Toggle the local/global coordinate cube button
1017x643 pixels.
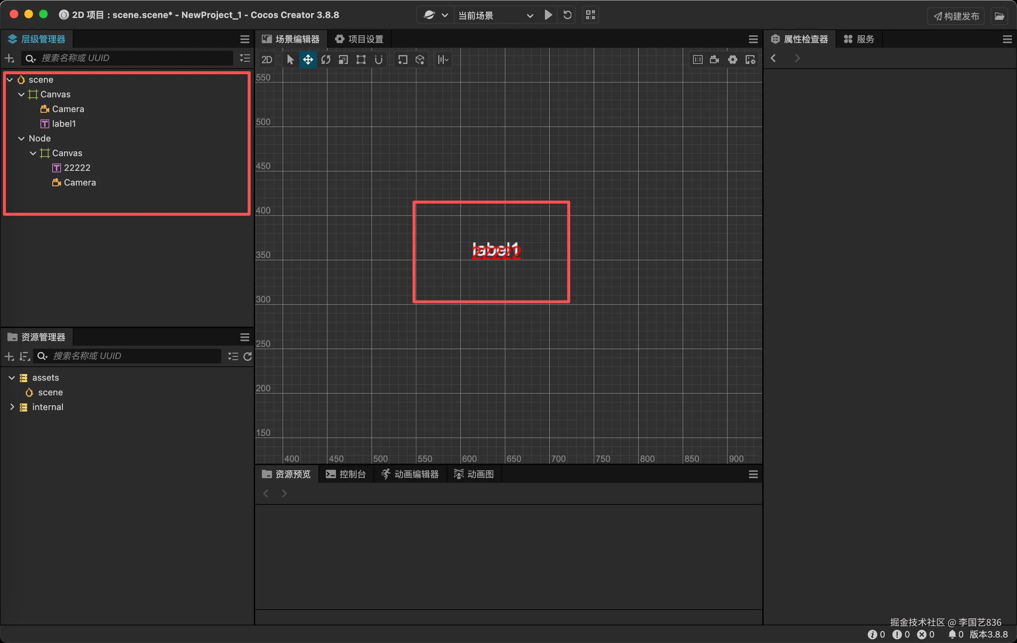point(420,60)
